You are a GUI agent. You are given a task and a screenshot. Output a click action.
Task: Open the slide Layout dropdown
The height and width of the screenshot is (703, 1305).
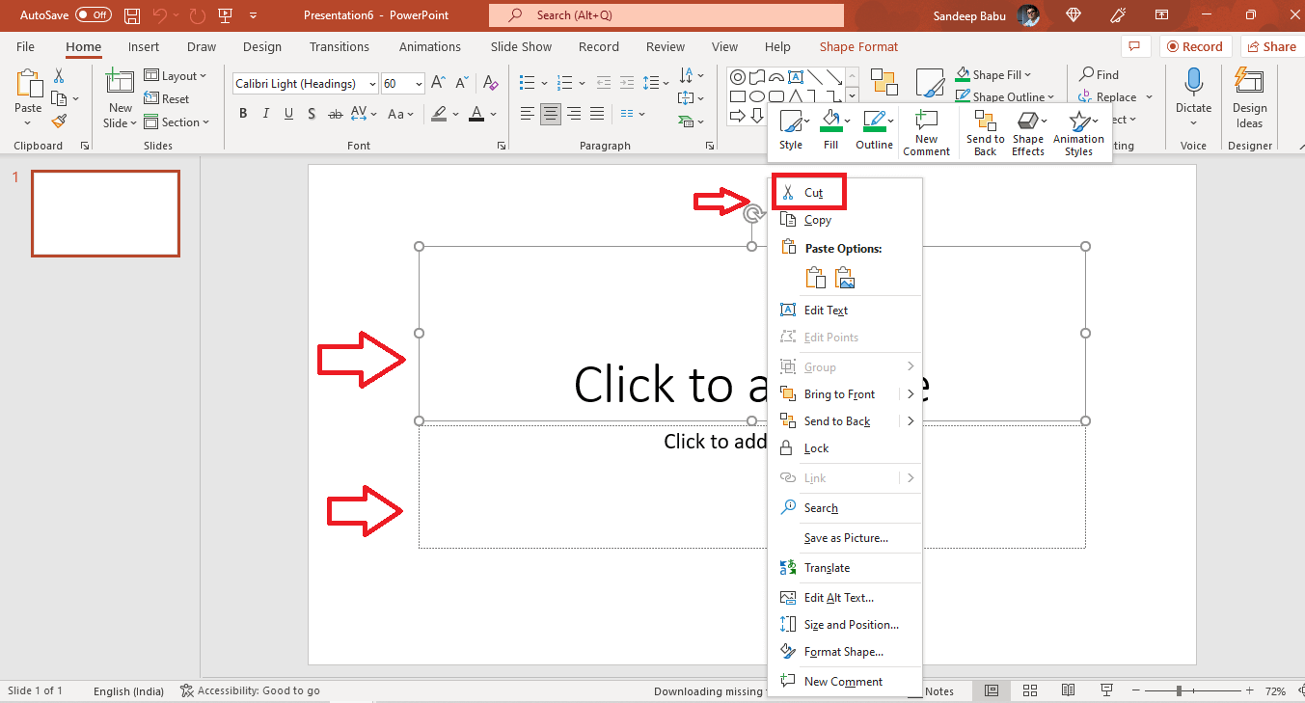[176, 76]
